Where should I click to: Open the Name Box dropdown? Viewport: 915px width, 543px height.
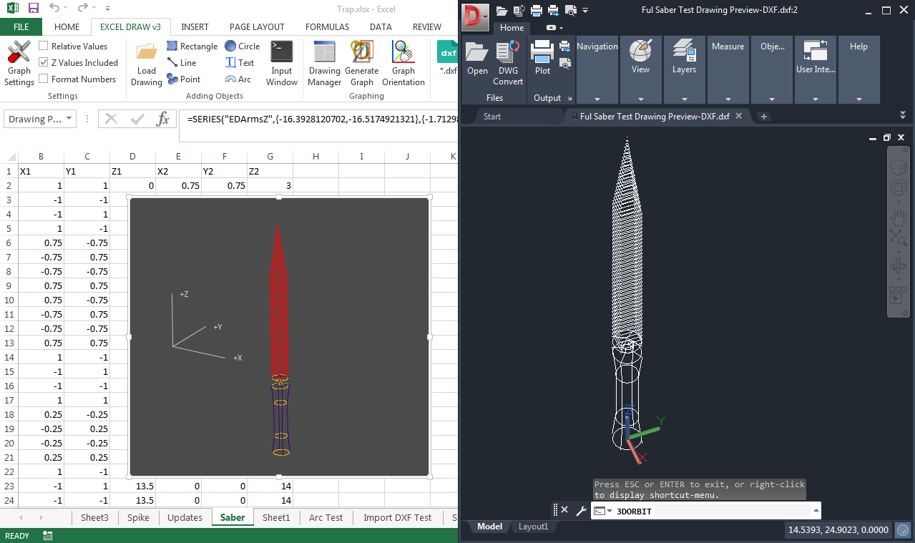[x=69, y=118]
